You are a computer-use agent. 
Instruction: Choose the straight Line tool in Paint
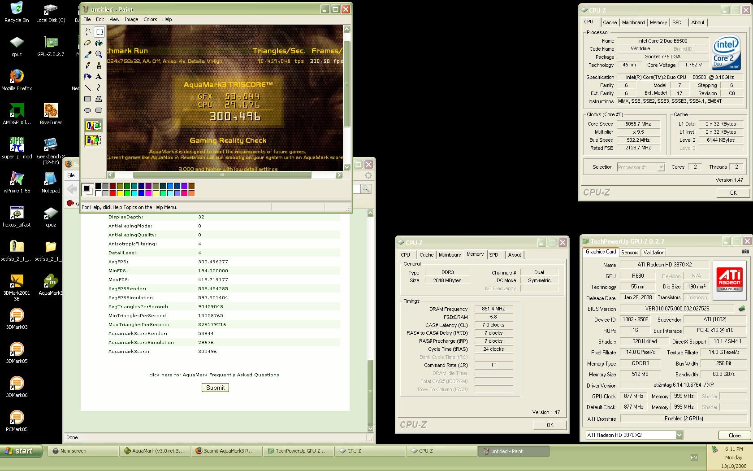click(88, 88)
